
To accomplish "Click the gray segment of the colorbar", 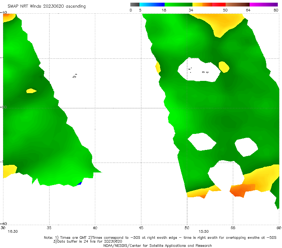I will coord(135,5).
